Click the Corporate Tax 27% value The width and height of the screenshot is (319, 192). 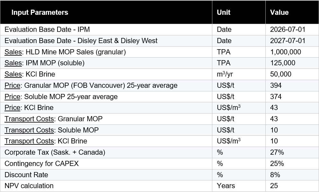[277, 152]
